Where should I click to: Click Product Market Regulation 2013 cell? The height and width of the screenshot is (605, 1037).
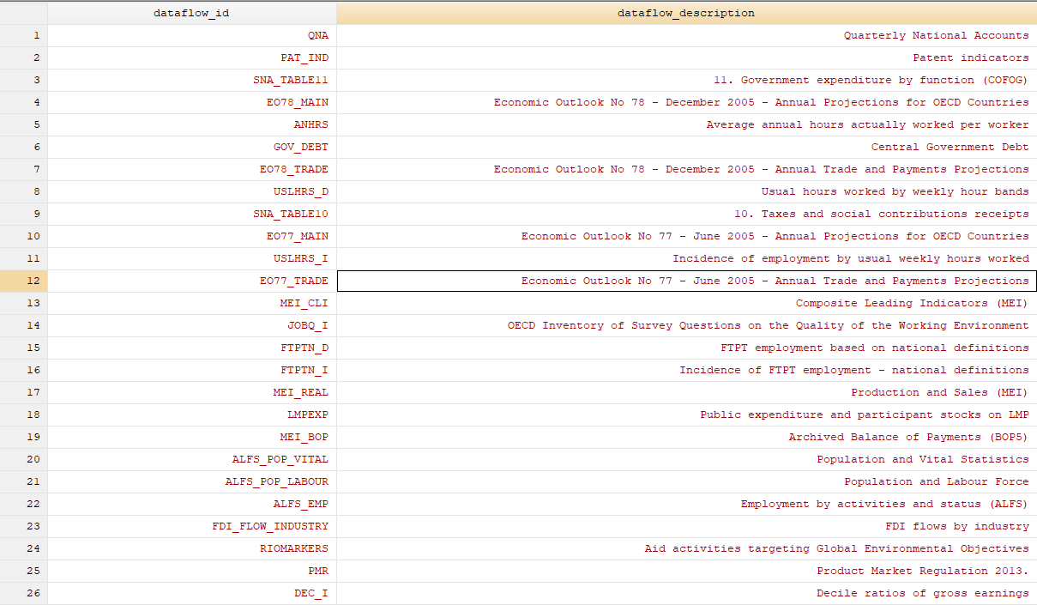(686, 571)
